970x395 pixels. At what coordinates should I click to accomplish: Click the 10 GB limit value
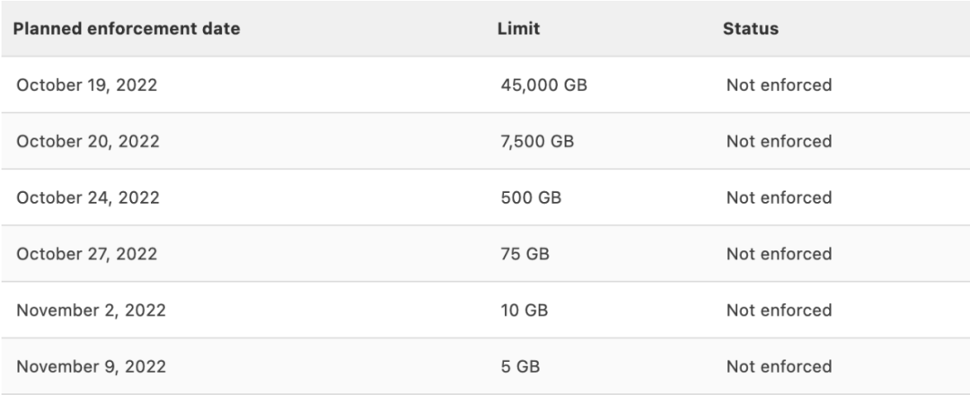[524, 311]
